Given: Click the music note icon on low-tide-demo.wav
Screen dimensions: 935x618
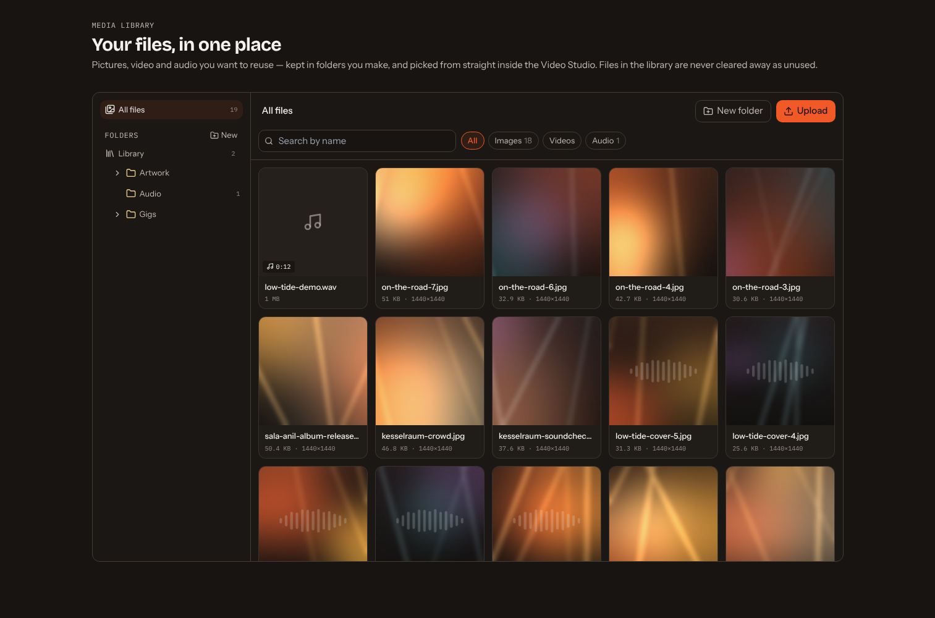Looking at the screenshot, I should [313, 222].
